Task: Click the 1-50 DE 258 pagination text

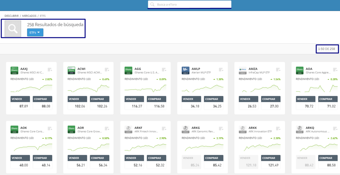Action: [326, 49]
